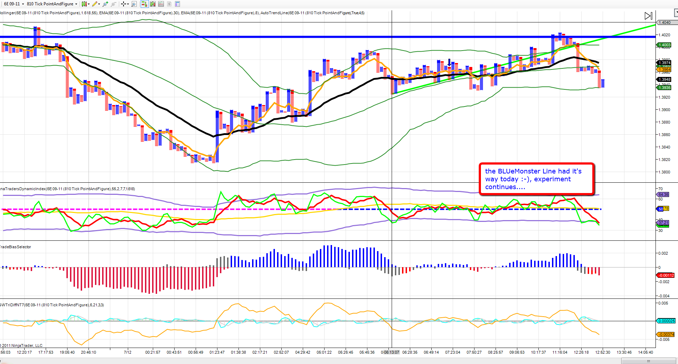The height and width of the screenshot is (364, 678).
Task: Click the GWTriDiffNT7 panel label
Action: (x=52, y=305)
